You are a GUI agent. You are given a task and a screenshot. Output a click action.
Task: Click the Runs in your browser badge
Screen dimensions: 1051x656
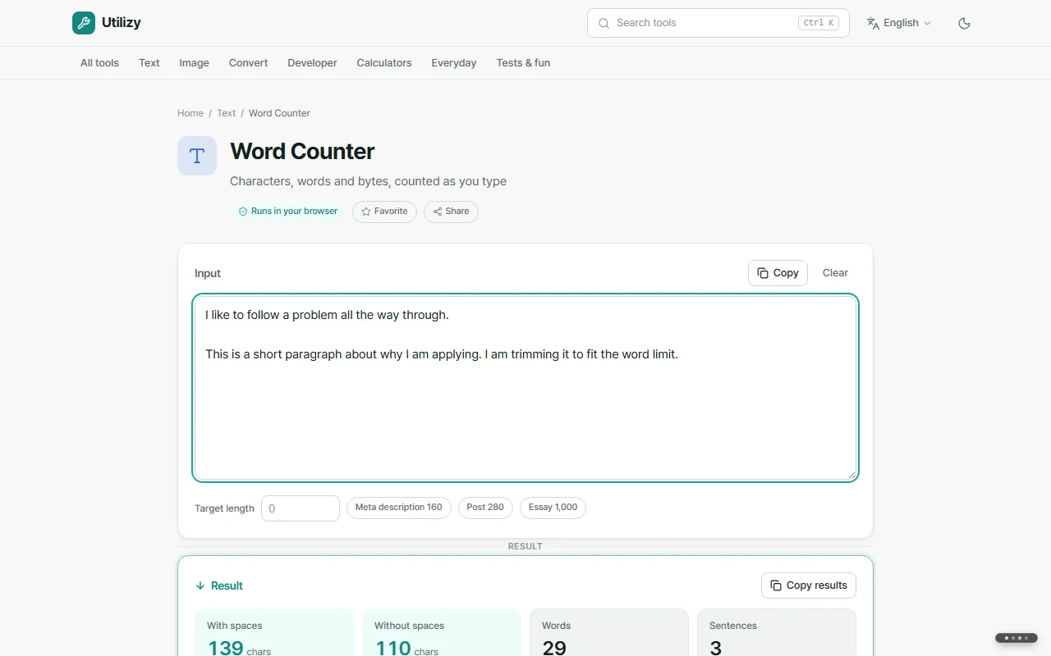(288, 212)
